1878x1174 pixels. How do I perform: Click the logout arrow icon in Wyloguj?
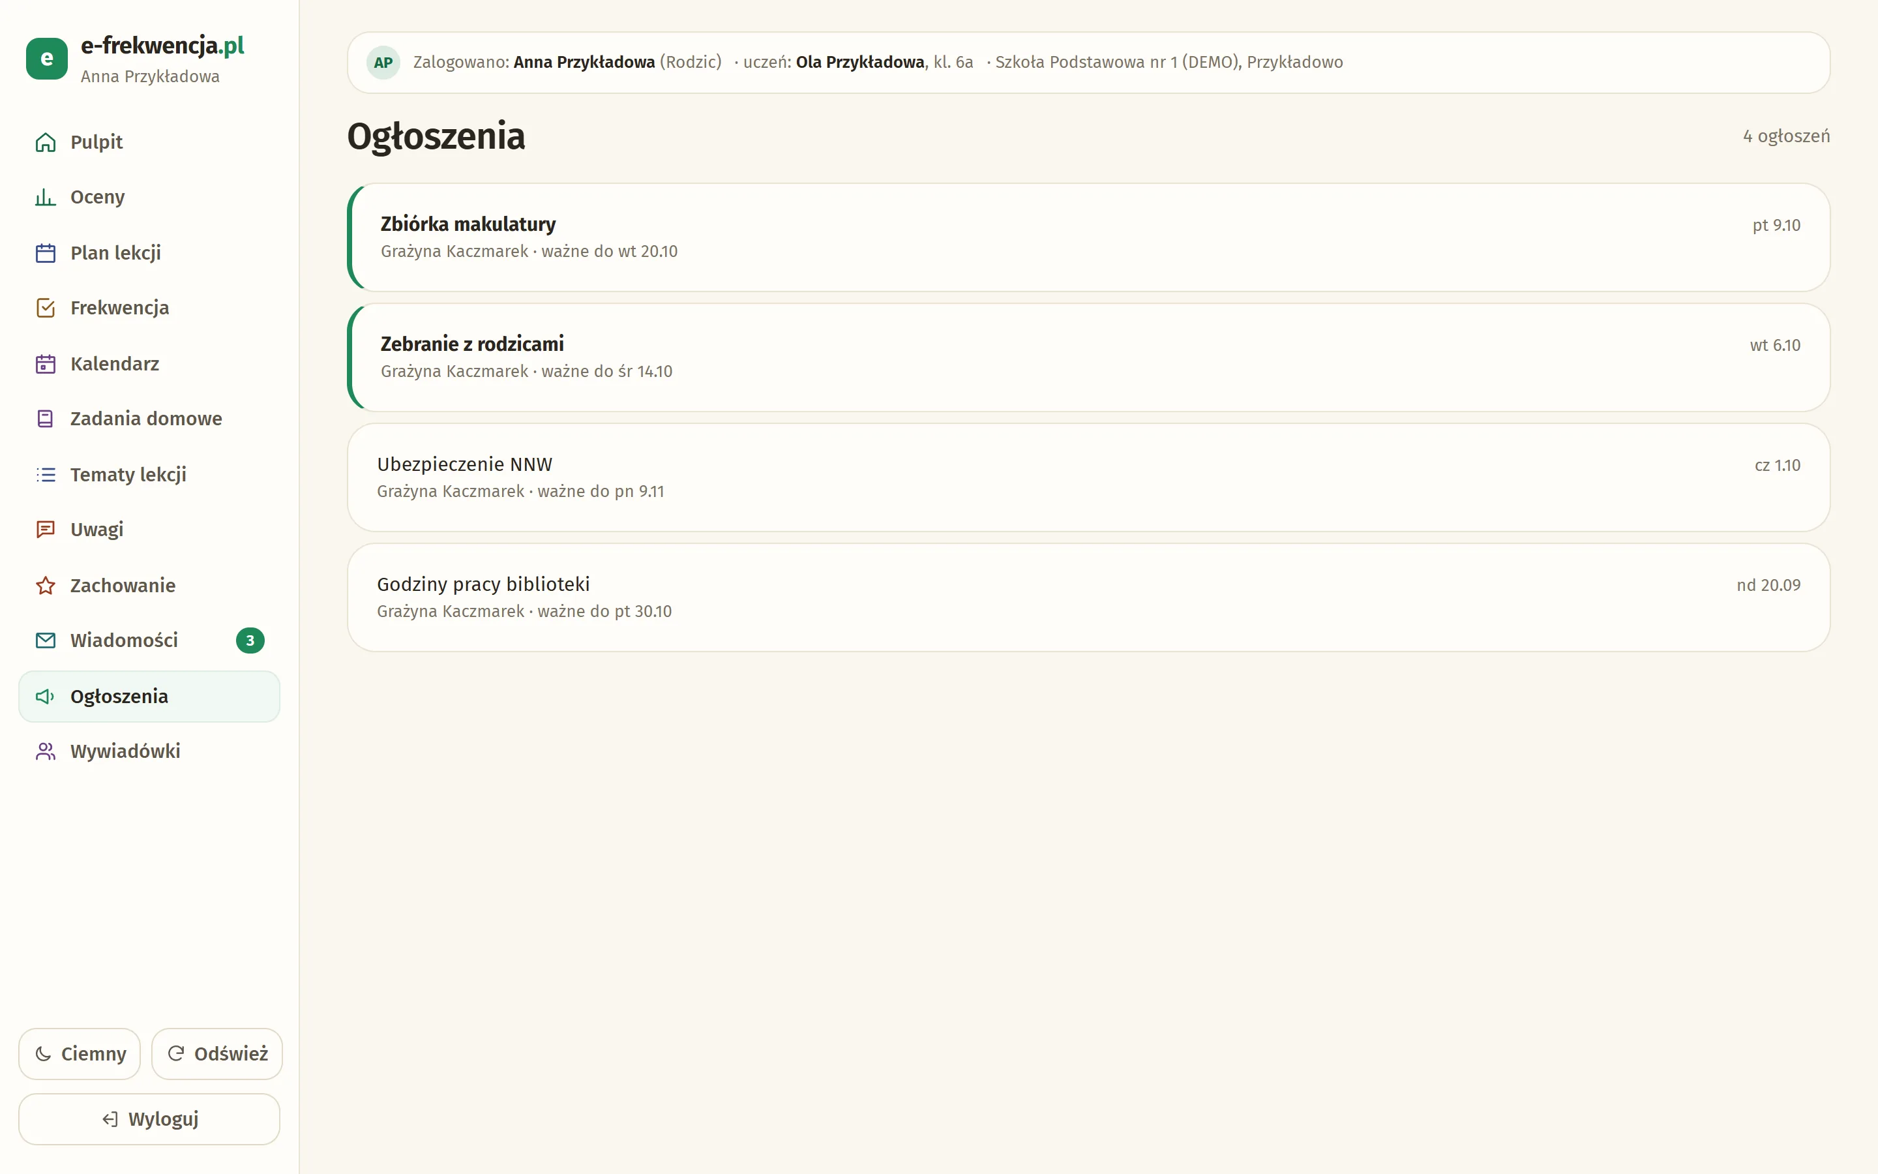(x=110, y=1119)
